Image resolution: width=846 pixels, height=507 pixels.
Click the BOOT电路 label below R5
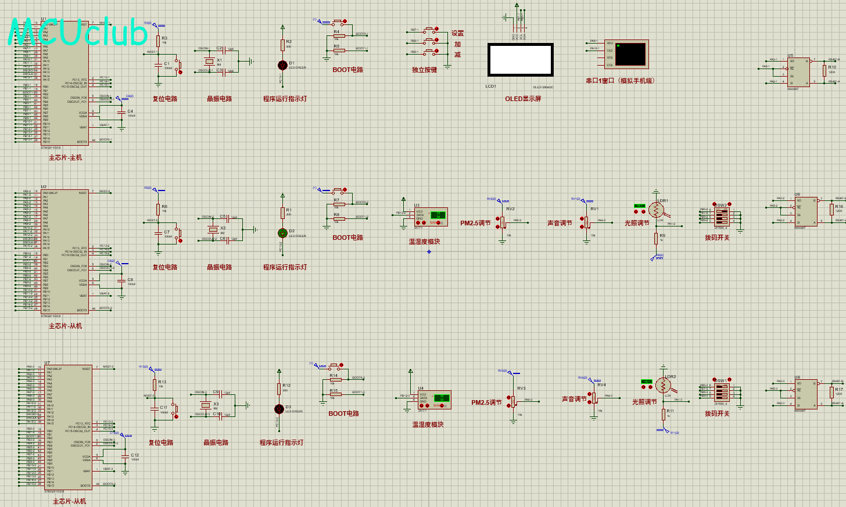tap(348, 70)
